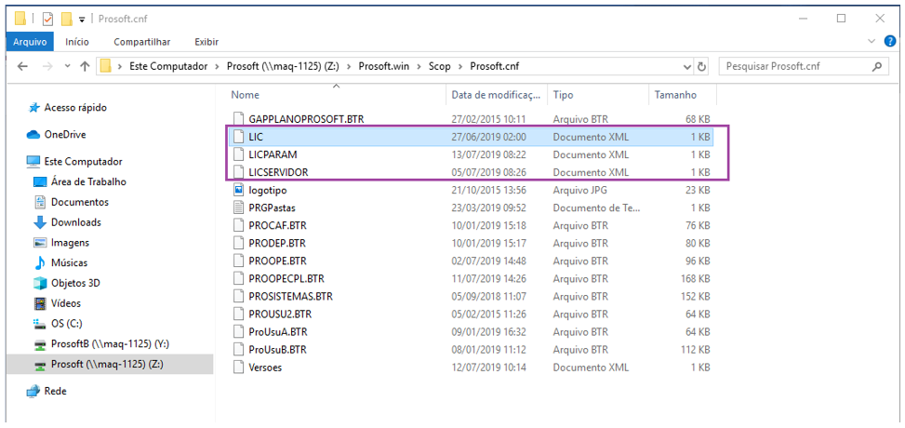Open Vídeos in sidebar

pos(66,303)
